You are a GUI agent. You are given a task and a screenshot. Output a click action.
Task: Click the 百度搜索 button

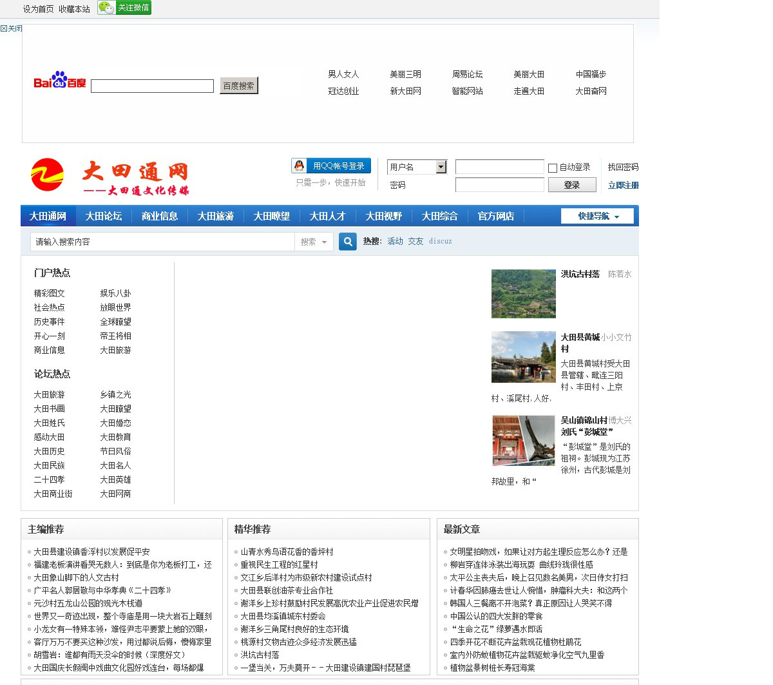(x=238, y=86)
